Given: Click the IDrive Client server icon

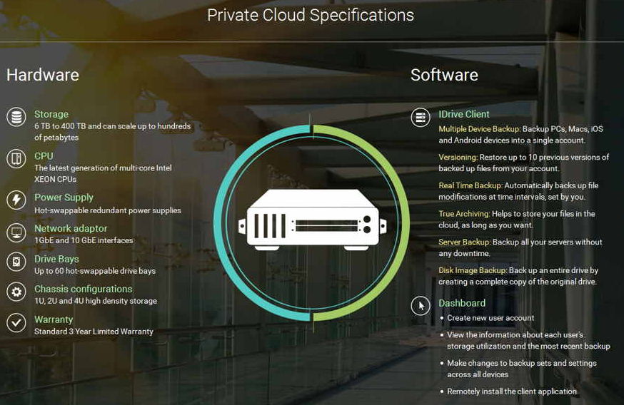Looking at the screenshot, I should click(x=421, y=117).
